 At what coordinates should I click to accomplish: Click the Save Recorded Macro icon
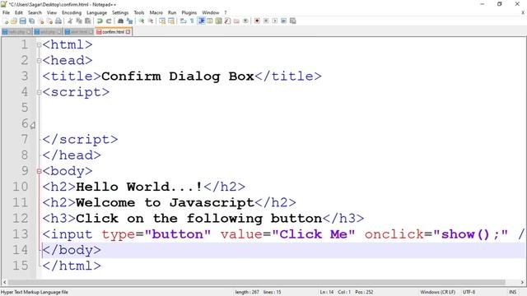[x=293, y=21]
